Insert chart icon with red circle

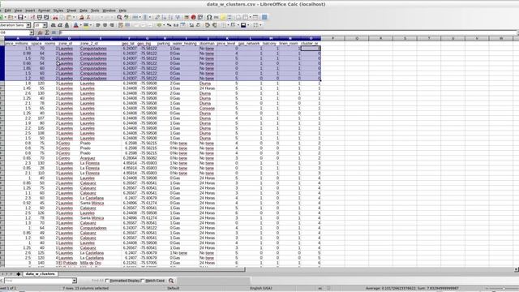tap(193, 17)
